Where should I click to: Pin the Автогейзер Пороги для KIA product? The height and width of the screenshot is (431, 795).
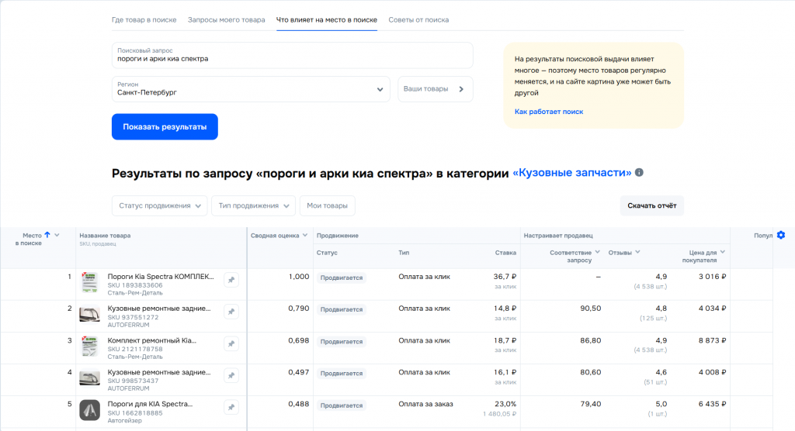231,407
